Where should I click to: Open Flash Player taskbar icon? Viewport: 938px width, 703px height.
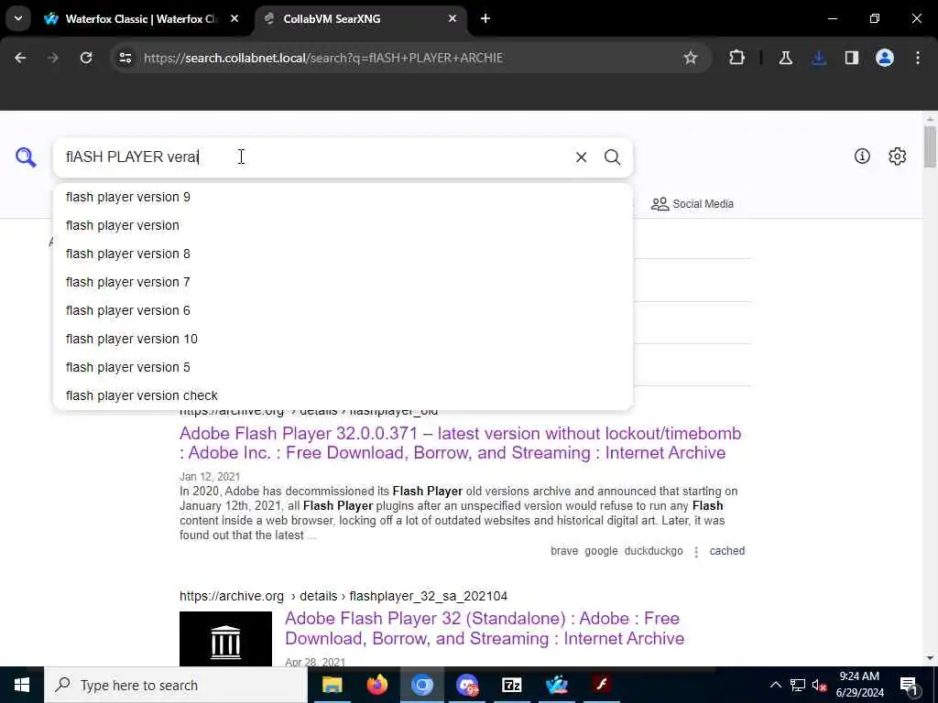coord(601,685)
